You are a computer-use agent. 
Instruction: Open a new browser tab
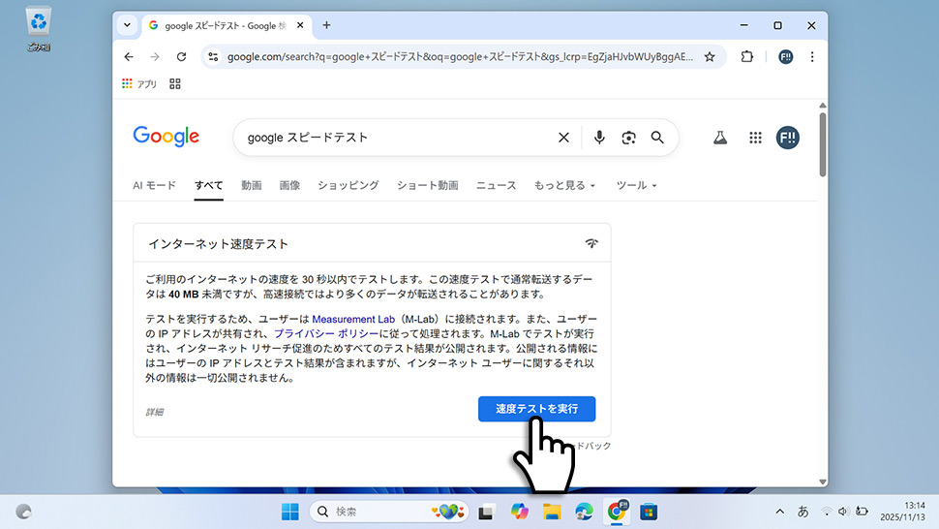coord(326,25)
